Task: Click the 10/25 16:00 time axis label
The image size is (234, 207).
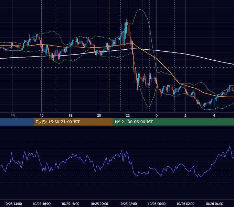Action: click(x=42, y=204)
